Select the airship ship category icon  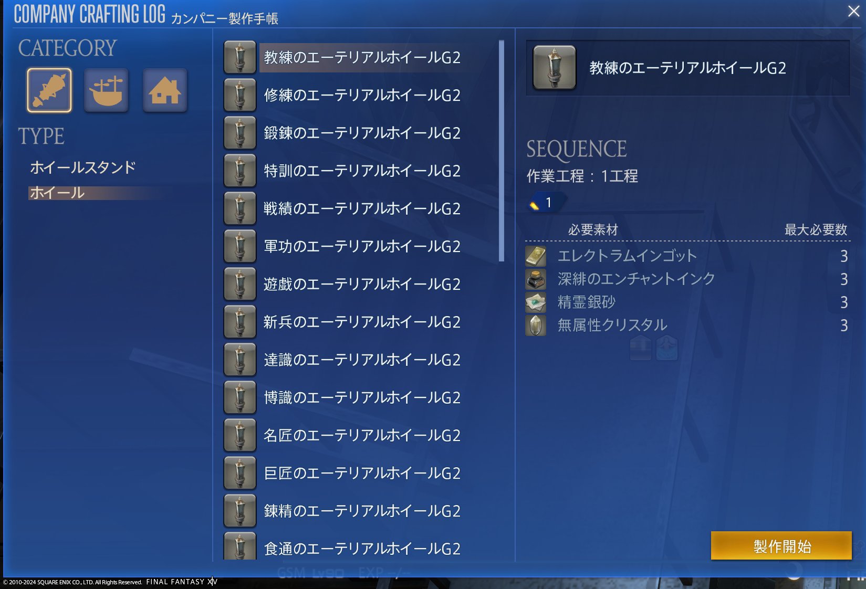pos(106,90)
